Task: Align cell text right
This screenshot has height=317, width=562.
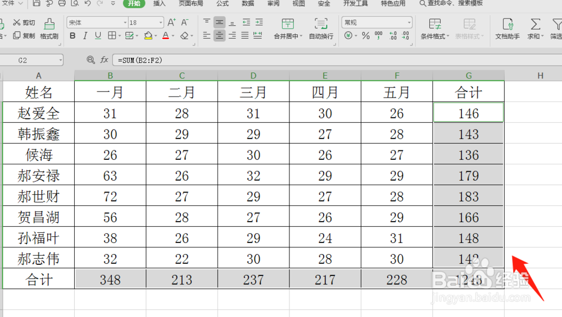Action: click(232, 35)
